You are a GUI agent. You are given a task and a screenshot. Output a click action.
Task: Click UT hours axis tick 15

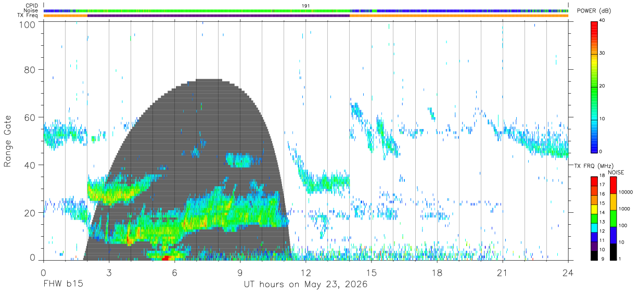[372, 273]
